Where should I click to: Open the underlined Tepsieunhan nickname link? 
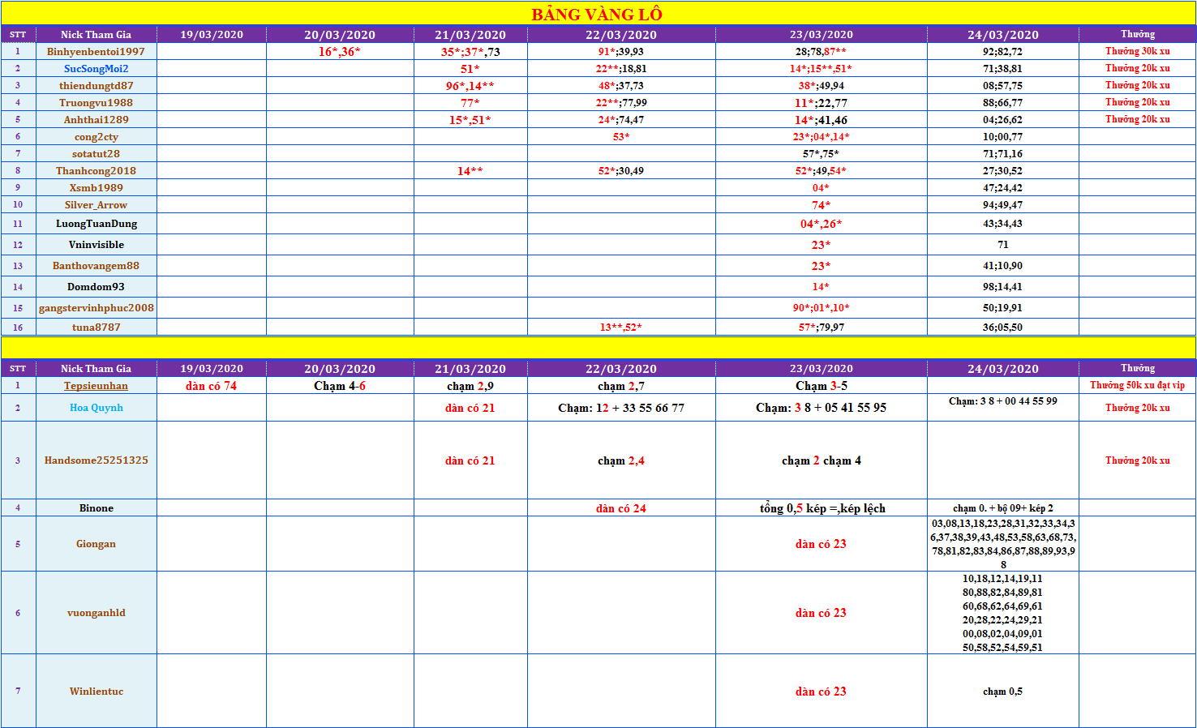[x=96, y=386]
